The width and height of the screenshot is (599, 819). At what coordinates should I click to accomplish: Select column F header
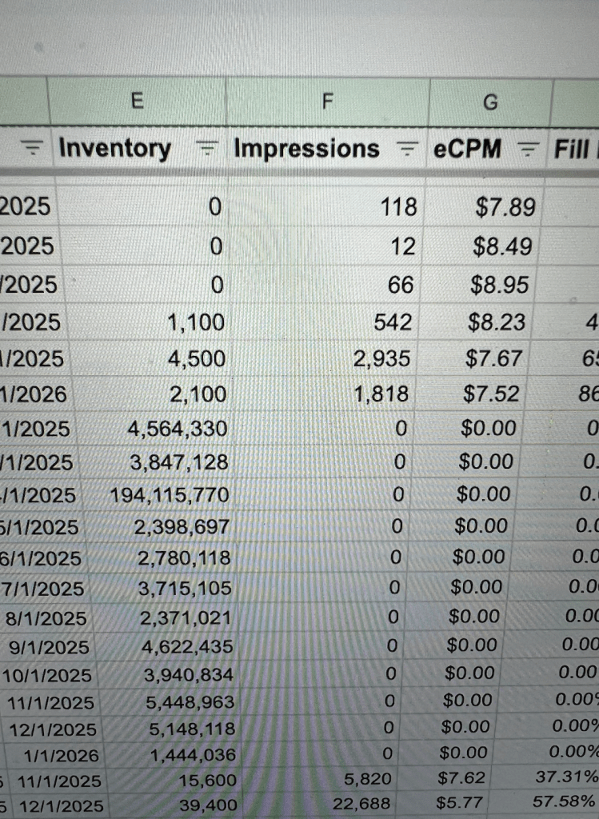[x=326, y=102]
